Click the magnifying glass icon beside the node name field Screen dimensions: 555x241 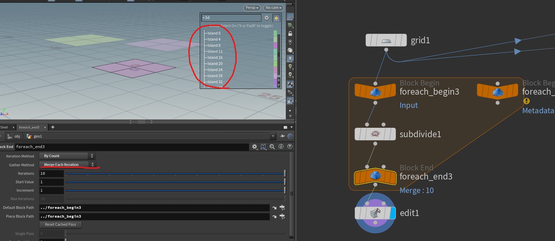coord(272,147)
